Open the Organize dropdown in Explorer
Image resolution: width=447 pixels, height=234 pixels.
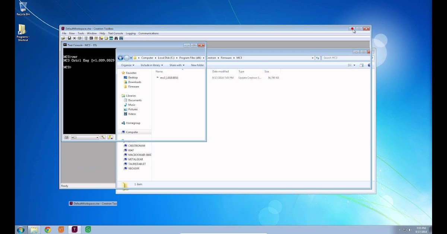click(x=127, y=65)
